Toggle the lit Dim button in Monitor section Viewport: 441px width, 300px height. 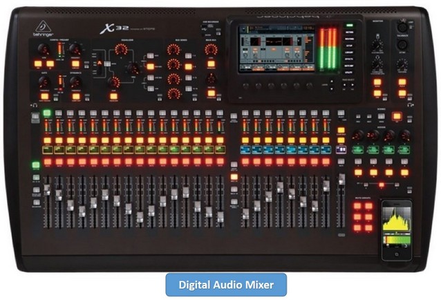coord(377,93)
